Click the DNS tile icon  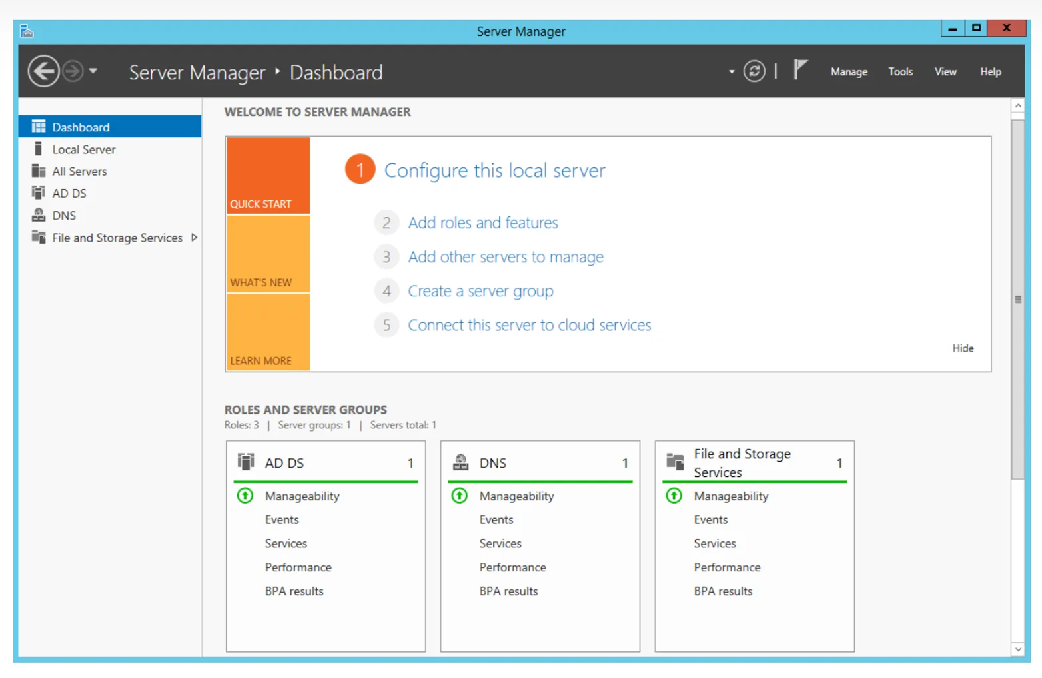coord(460,462)
